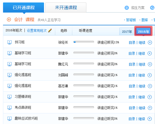Click teacher name 刘国峰
Image resolution: width=155 pixels, height=124 pixels.
[63, 75]
